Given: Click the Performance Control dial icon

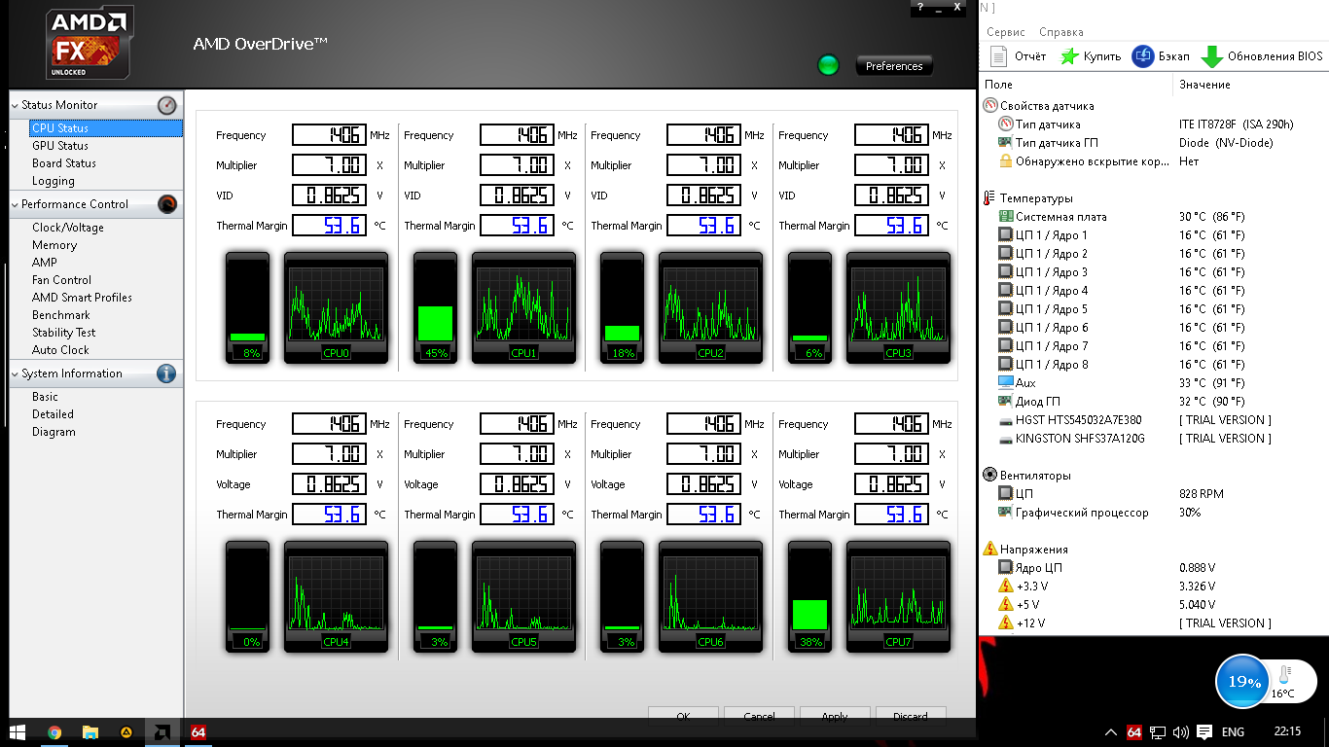Looking at the screenshot, I should tap(167, 204).
